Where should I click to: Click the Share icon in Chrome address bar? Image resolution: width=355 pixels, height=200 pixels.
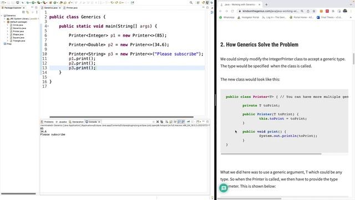pyautogui.click(x=308, y=11)
